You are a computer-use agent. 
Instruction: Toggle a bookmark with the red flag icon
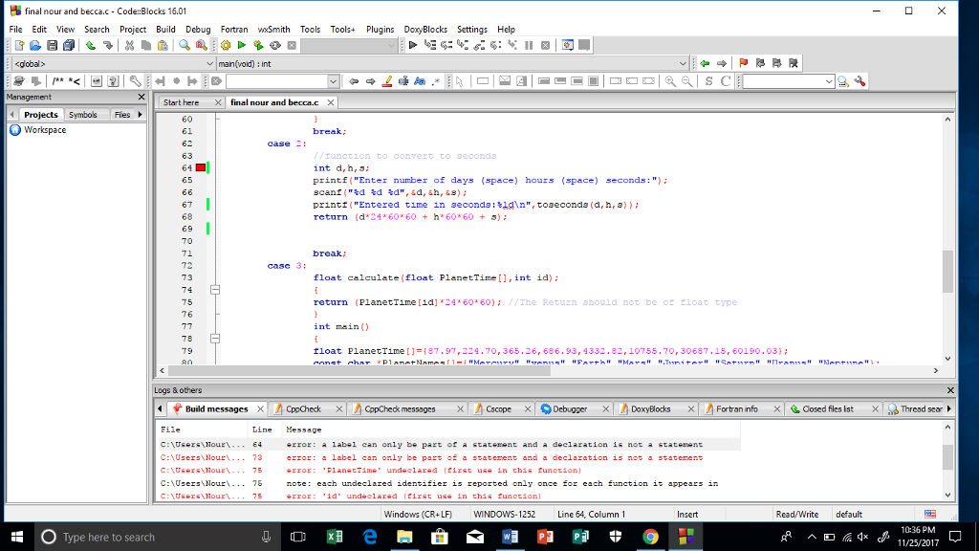[743, 63]
